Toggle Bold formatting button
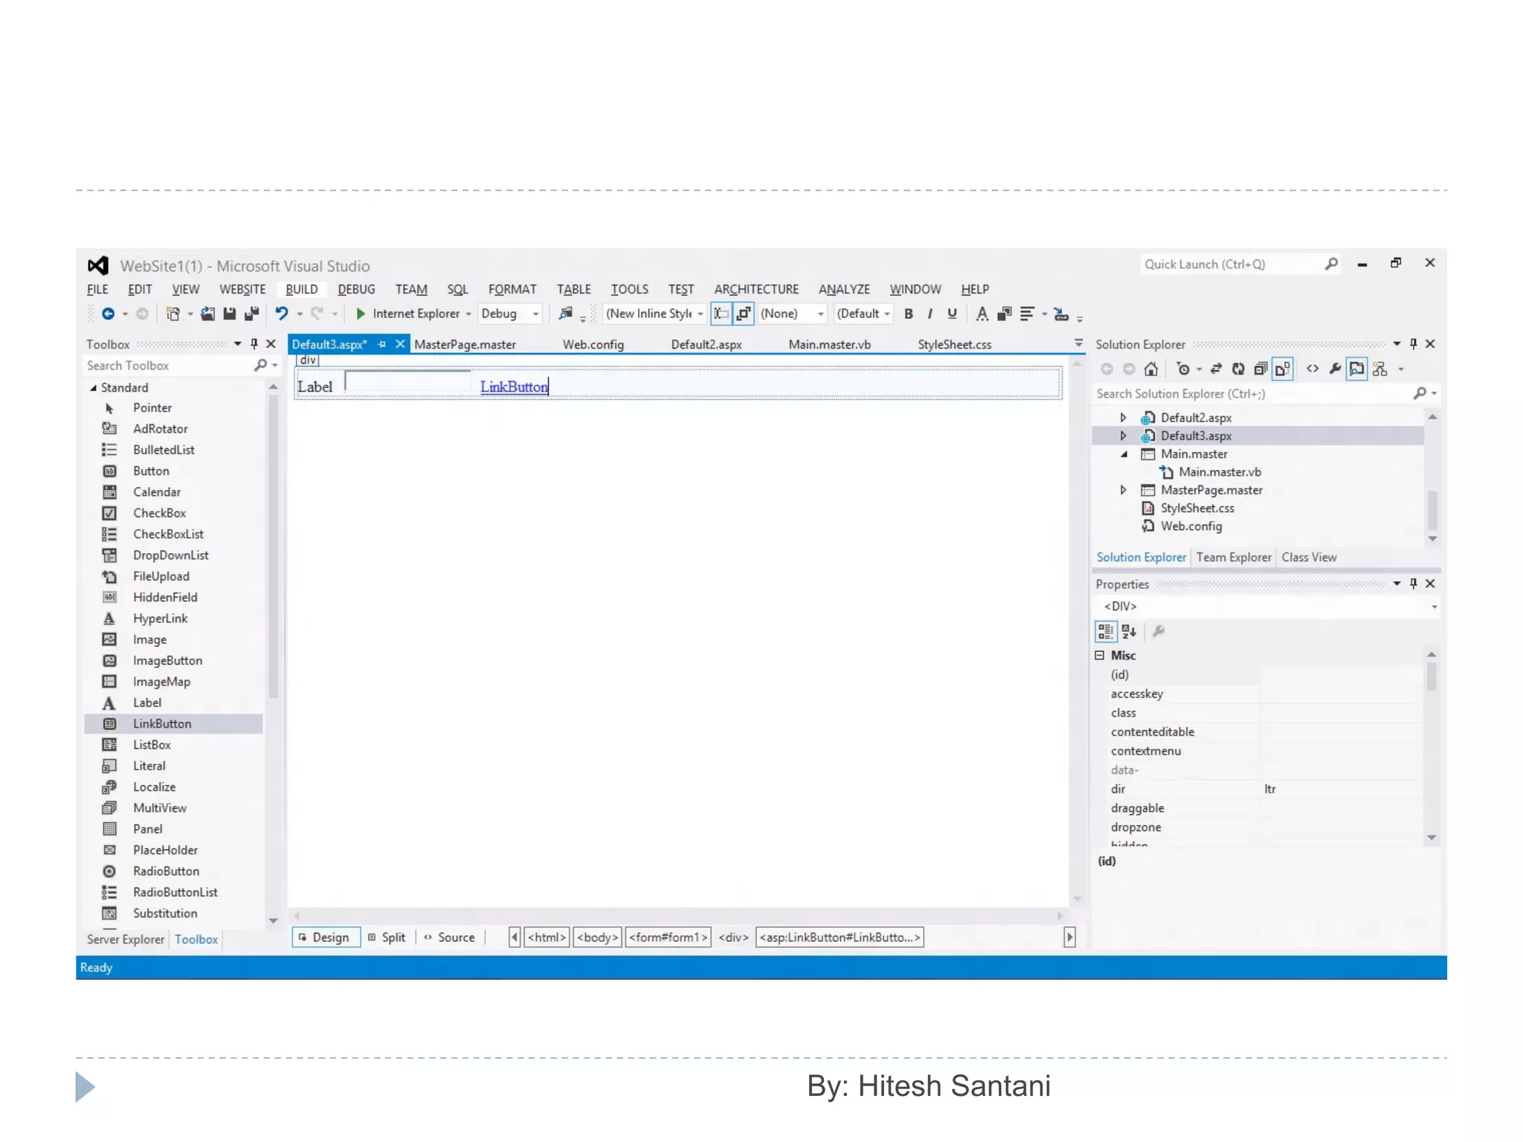 click(x=908, y=314)
